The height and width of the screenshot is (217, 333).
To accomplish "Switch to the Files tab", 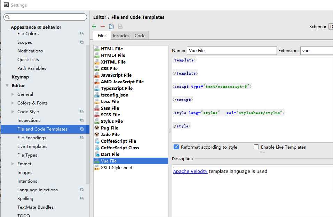I will click(102, 36).
